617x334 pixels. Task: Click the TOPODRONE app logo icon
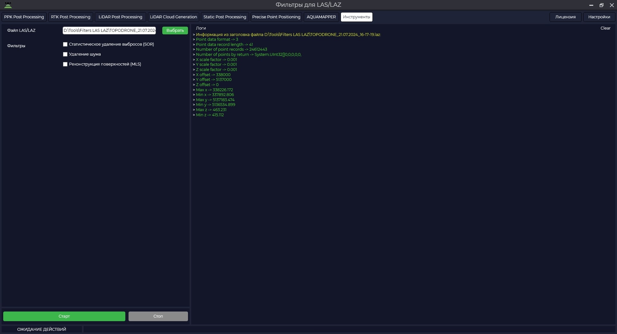tap(8, 5)
